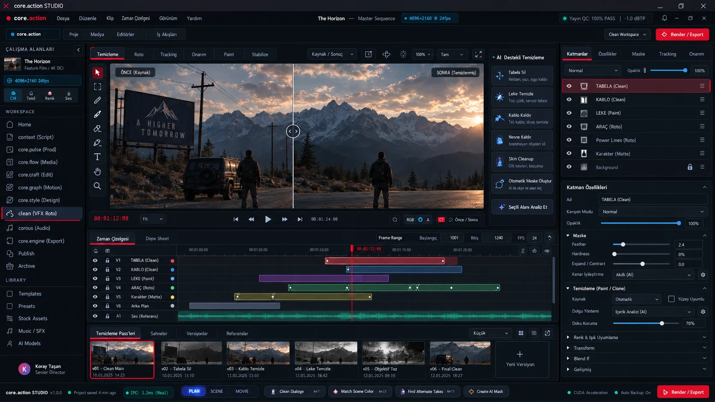Click Seçili Alanı Analiz Et button
This screenshot has height=402, width=715.
[522, 207]
